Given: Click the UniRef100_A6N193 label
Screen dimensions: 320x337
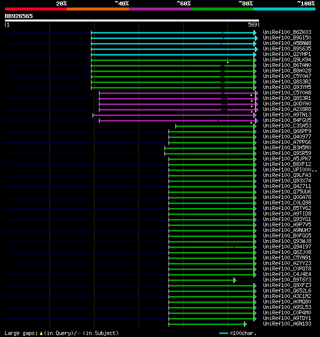Looking at the screenshot, I should point(287,324).
